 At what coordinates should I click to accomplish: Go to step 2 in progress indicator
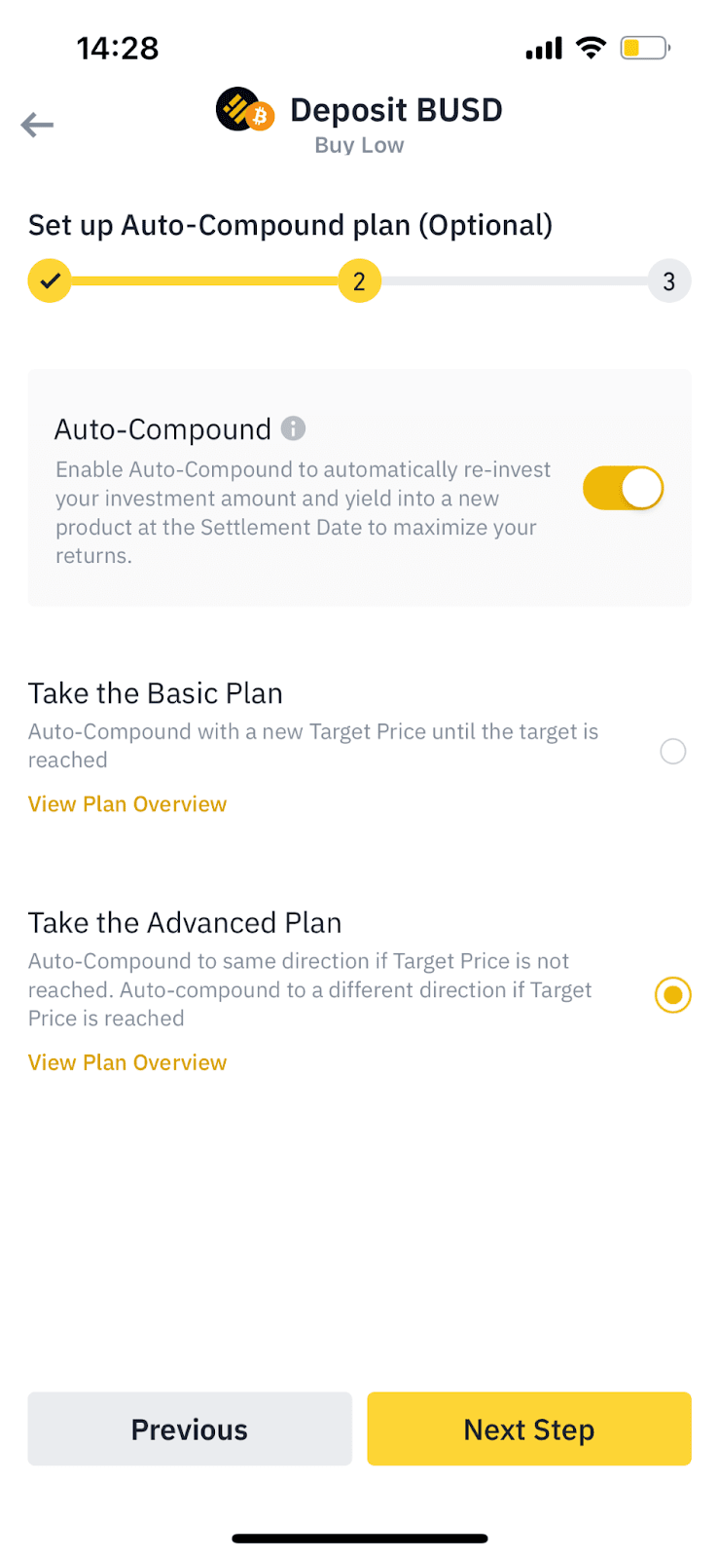[359, 281]
